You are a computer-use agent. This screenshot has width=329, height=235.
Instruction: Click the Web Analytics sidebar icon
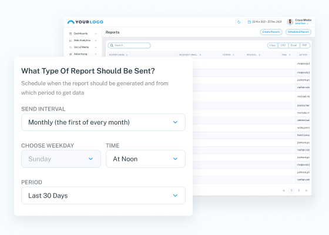coord(70,41)
